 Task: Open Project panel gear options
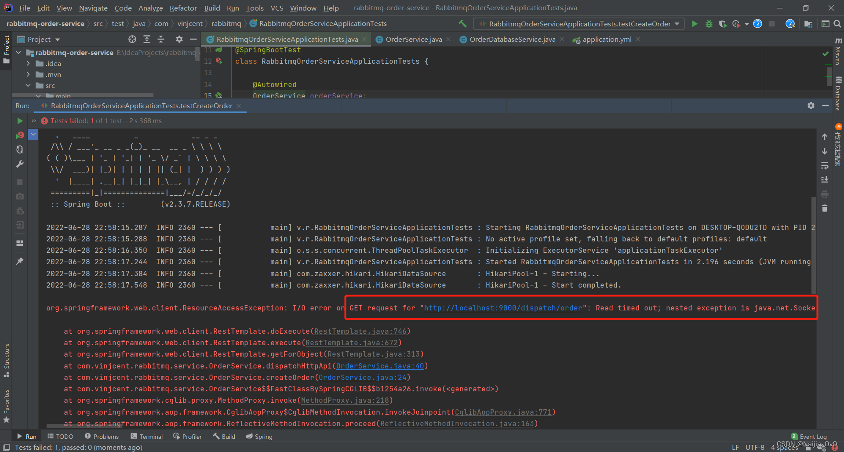pos(179,40)
